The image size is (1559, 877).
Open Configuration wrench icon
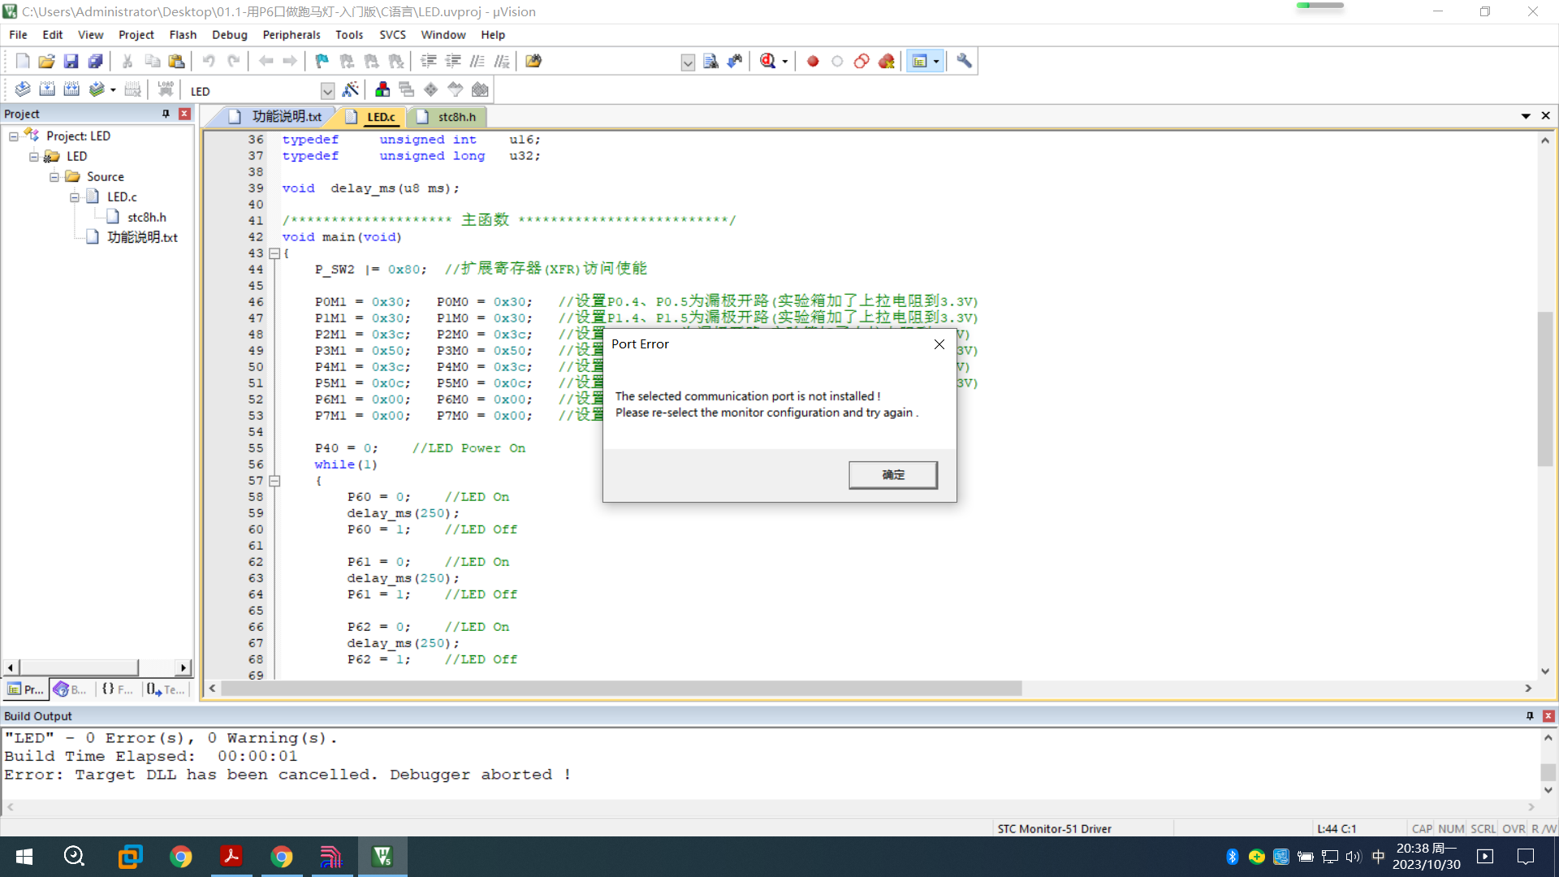pos(964,61)
